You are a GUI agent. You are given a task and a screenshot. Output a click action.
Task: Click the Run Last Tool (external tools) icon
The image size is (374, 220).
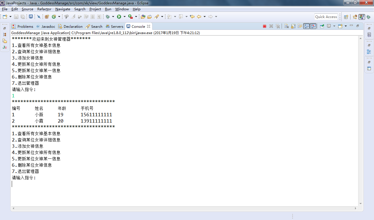(x=130, y=17)
